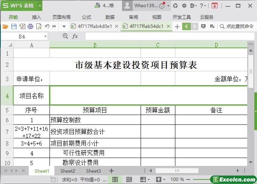257x184 pixels.
Task: Click the 点此查找命令 search box
Action: tap(236, 26)
